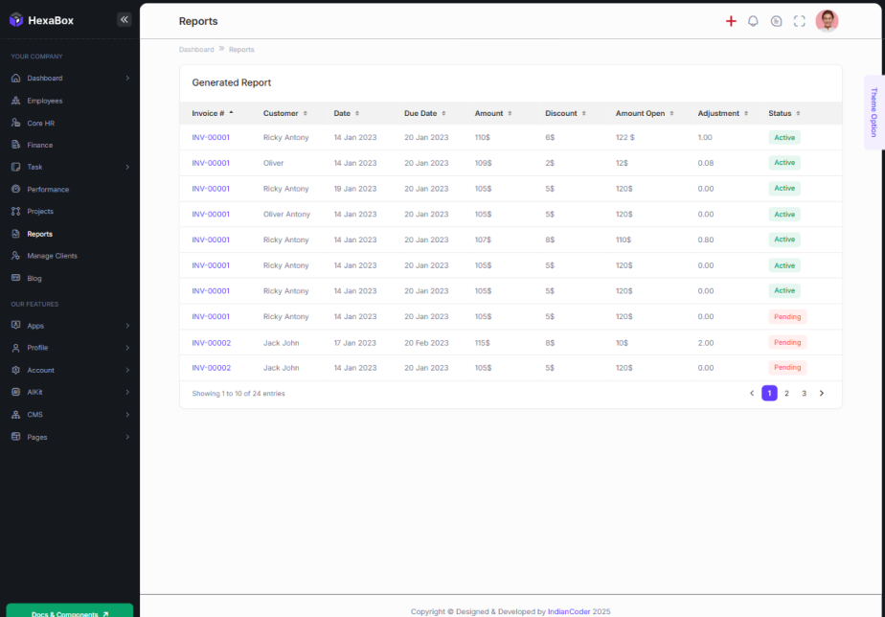The image size is (885, 617).
Task: Sort table by Invoice # column
Action: click(x=212, y=113)
